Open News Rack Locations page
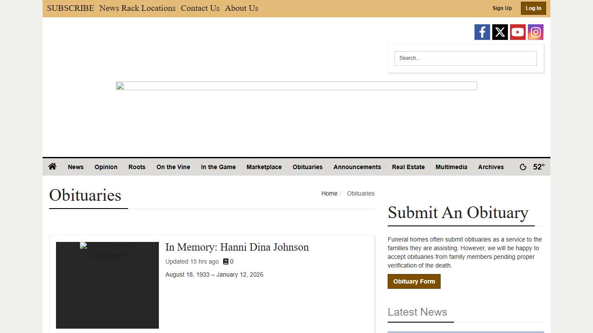The width and height of the screenshot is (593, 333). click(137, 8)
